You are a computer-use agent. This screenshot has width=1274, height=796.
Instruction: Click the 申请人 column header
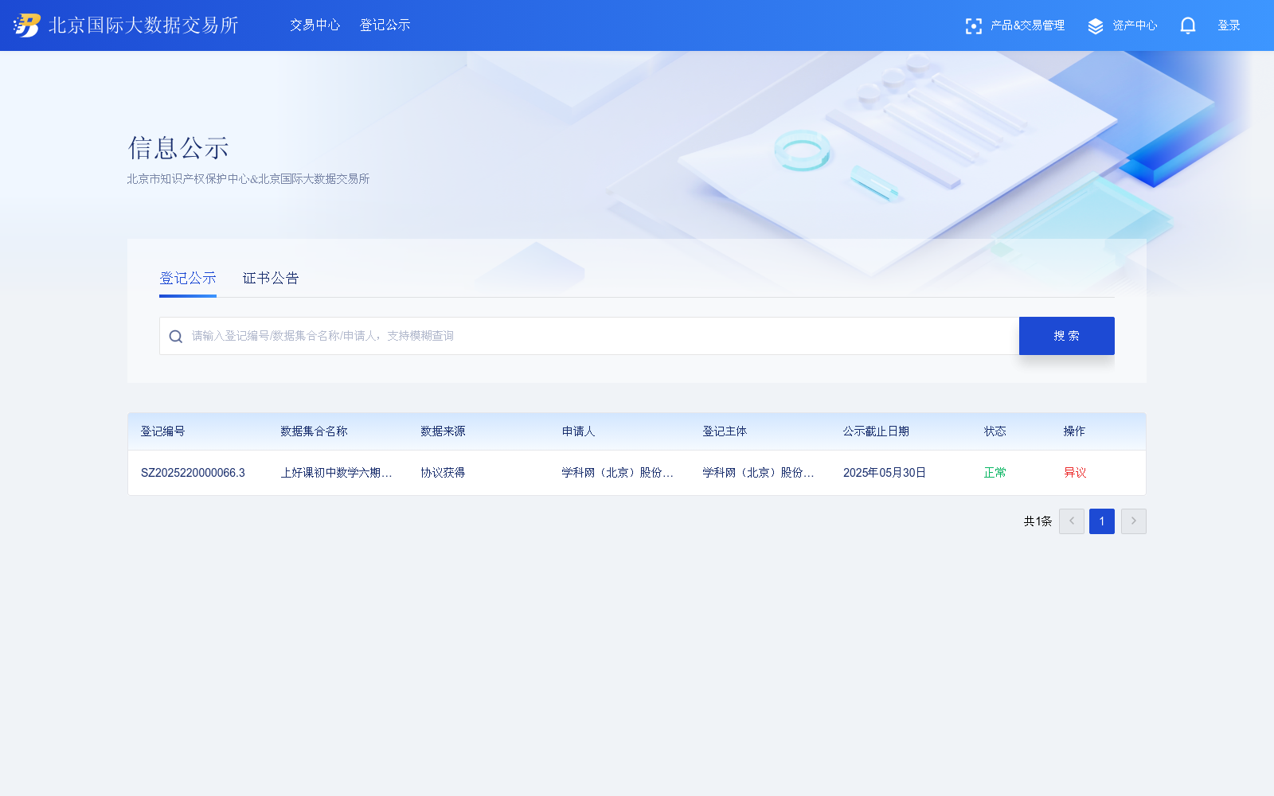pyautogui.click(x=579, y=431)
